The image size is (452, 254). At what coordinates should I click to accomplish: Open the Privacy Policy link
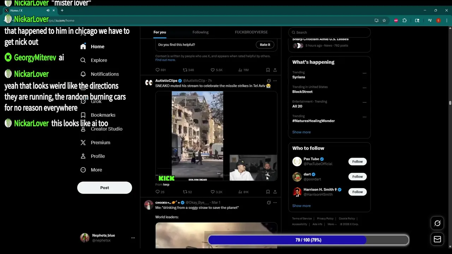coord(325,219)
